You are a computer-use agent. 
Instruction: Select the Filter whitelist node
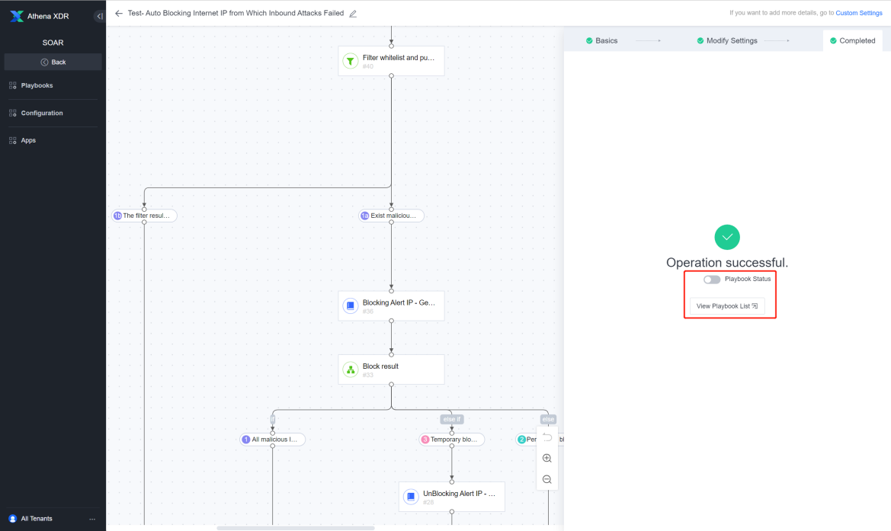[x=391, y=61]
